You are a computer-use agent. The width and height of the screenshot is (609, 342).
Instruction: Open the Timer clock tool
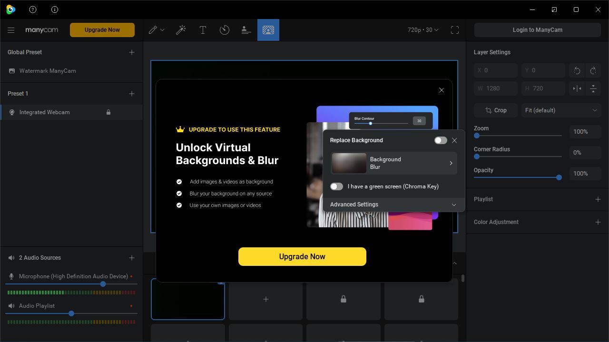(225, 30)
